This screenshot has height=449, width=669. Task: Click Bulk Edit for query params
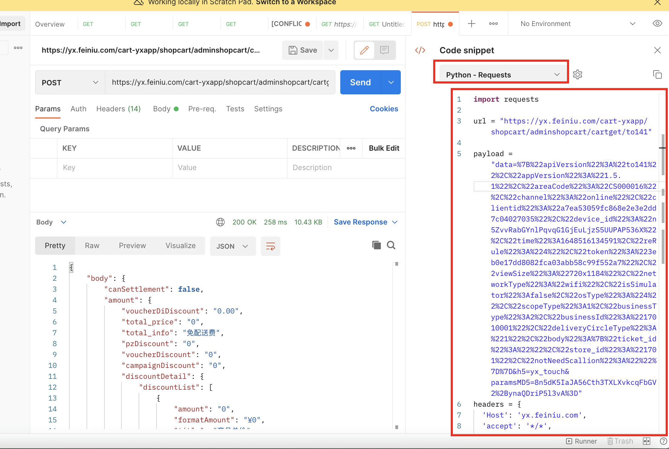pos(384,148)
